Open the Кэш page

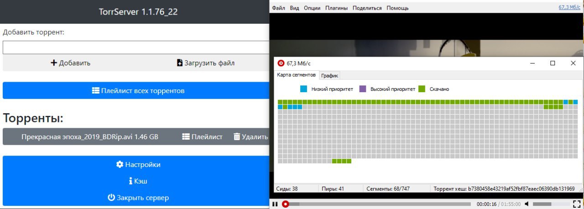(x=136, y=181)
